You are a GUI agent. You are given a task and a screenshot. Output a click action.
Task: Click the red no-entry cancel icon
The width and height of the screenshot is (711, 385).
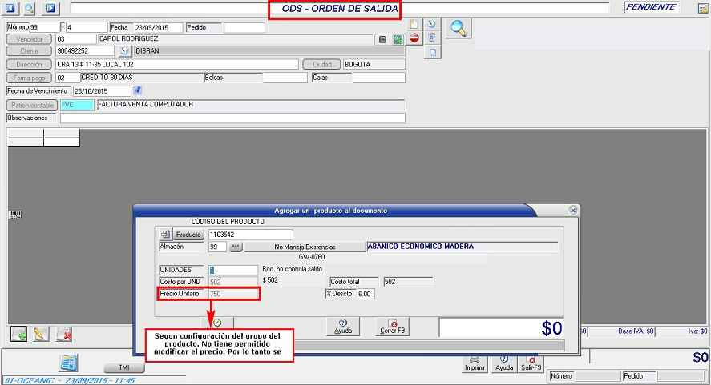(414, 38)
